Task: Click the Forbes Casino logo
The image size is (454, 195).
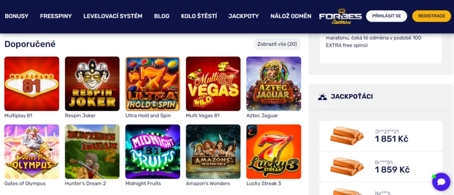Action: (340, 16)
